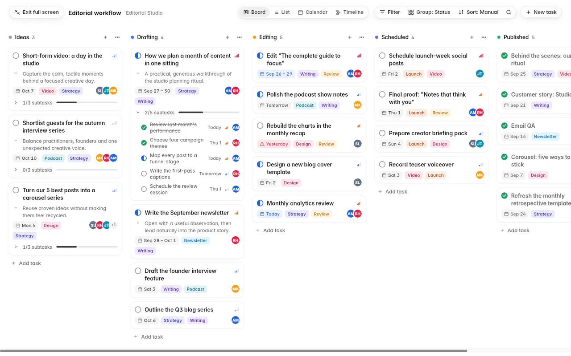Click Add task under Scheduled column
This screenshot has width=571, height=356.
pos(393,192)
